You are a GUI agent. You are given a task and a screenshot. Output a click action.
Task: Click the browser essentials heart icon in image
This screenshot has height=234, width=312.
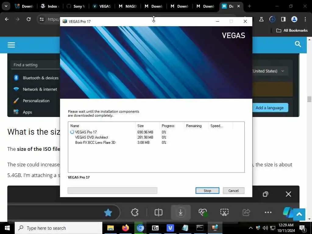[203, 212]
